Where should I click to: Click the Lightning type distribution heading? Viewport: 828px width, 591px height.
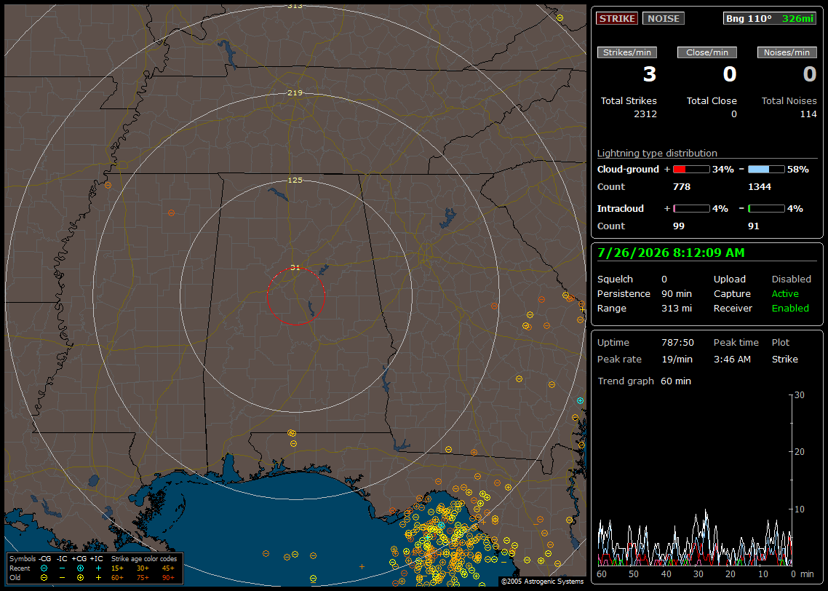click(657, 153)
